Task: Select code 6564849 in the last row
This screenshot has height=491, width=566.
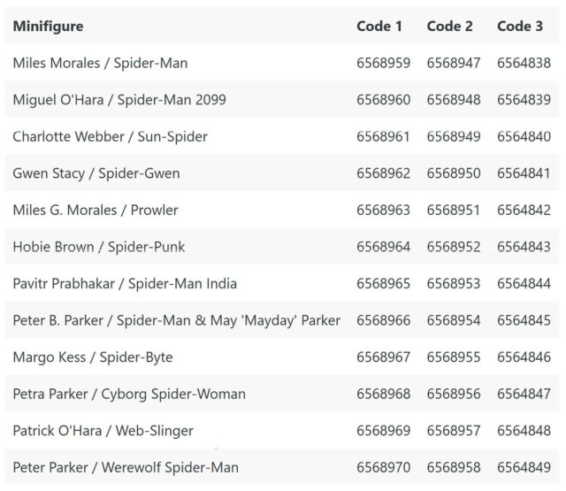Action: coord(524,467)
